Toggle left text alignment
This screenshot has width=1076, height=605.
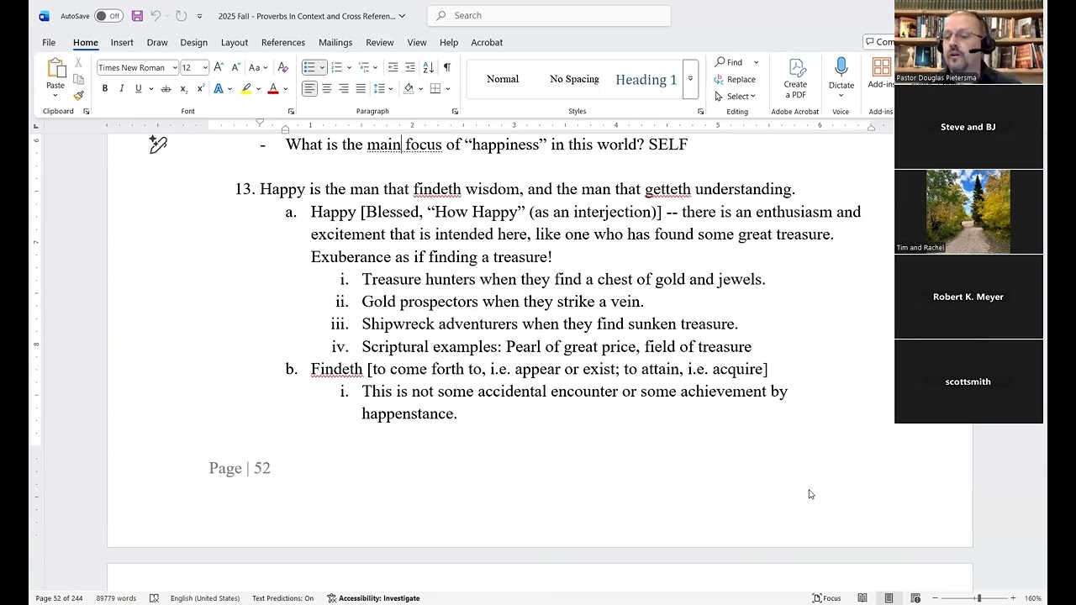[x=309, y=88]
